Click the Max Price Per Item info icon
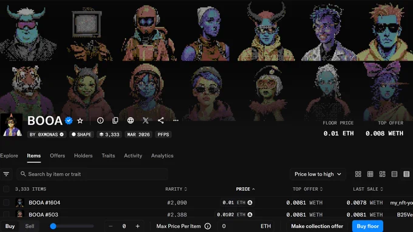Screen dimensions: 413x232 click(x=208, y=226)
